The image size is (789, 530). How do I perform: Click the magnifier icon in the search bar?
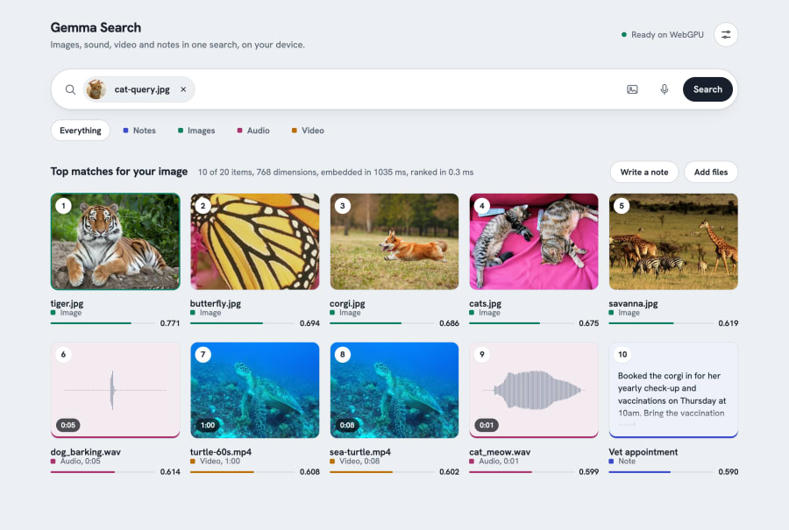pos(70,89)
